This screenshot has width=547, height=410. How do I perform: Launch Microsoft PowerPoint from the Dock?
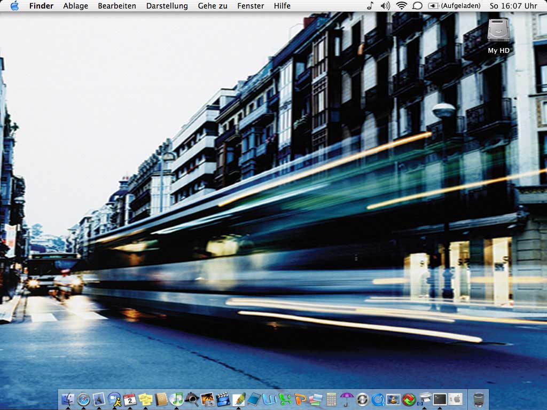(x=300, y=399)
